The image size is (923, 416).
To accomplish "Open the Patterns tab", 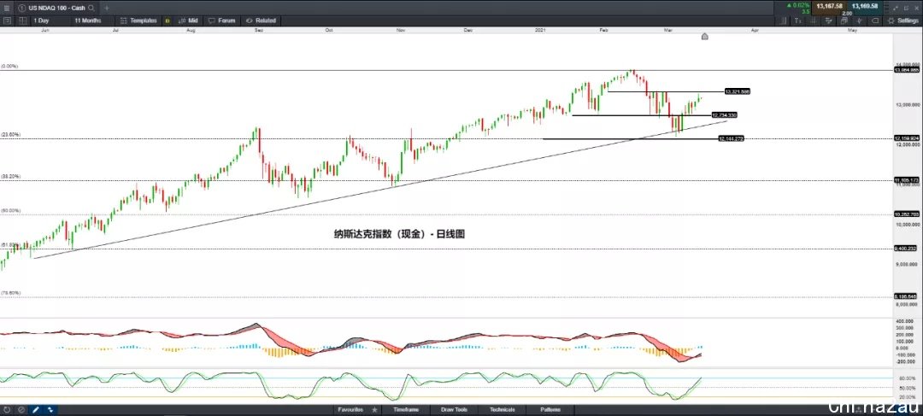I will pyautogui.click(x=550, y=409).
